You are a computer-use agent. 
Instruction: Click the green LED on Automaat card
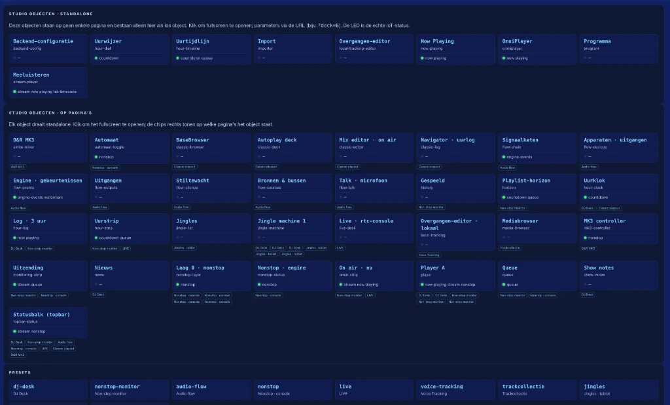[x=96, y=157]
